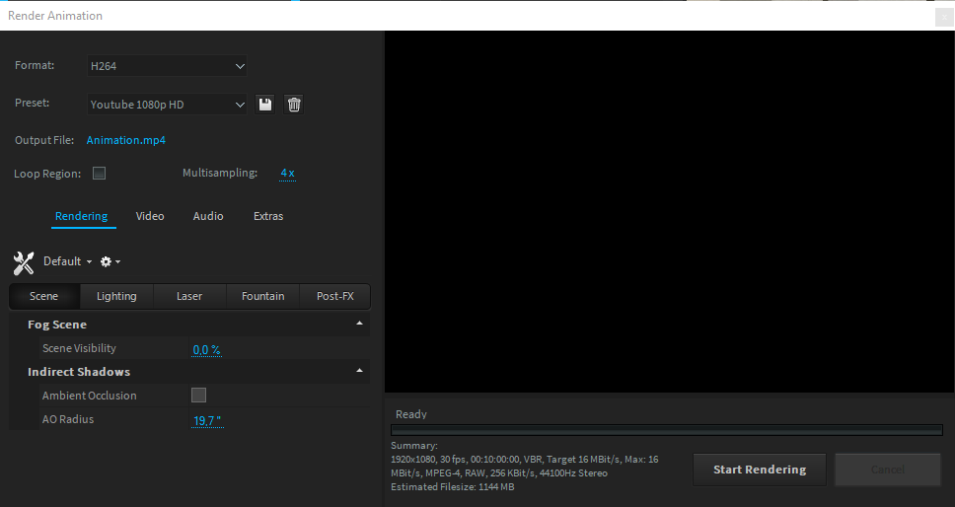Screen dimensions: 955x507
Task: Open the gear settings menu beside Default
Action: pyautogui.click(x=110, y=262)
